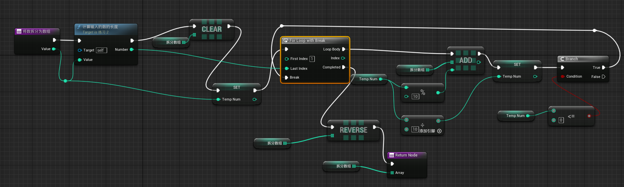
Task: Select the CLEAR array node
Action: (x=212, y=29)
